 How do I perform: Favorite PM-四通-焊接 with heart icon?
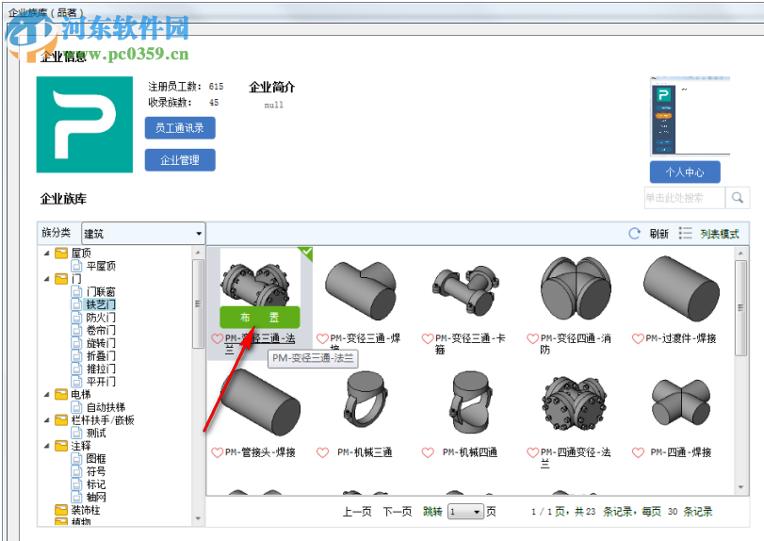pyautogui.click(x=638, y=452)
